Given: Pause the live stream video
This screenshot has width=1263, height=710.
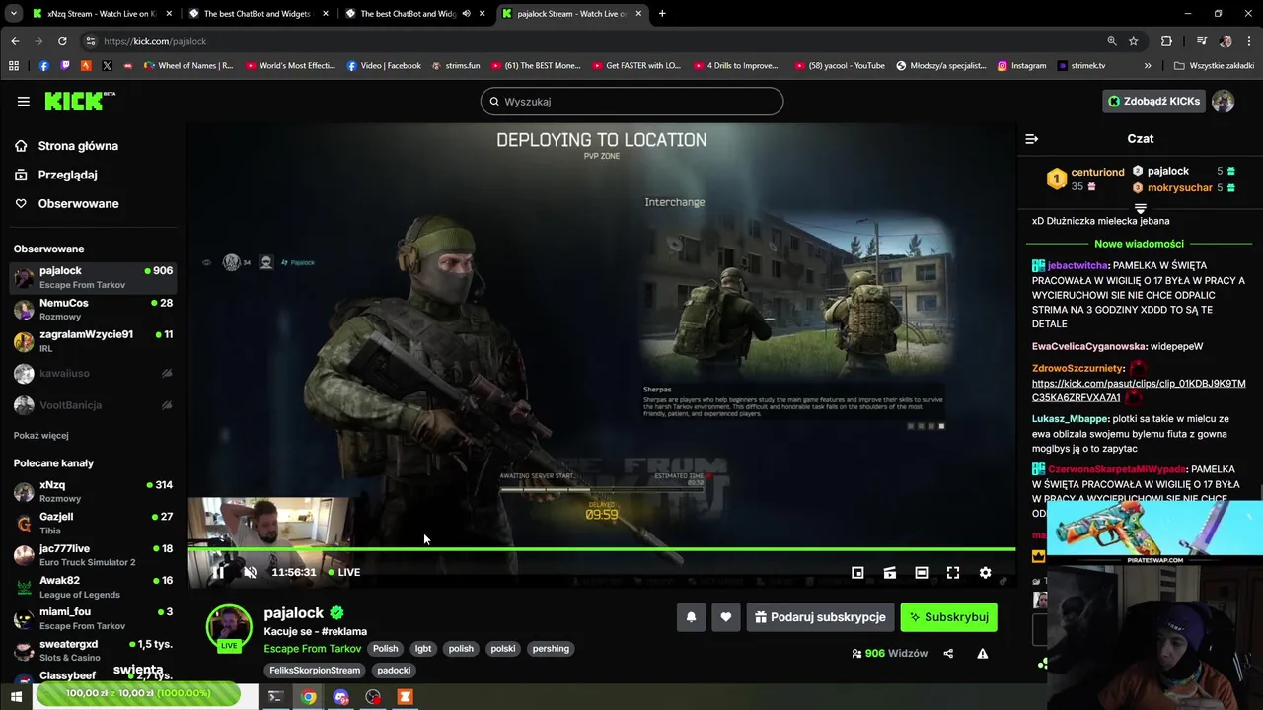Looking at the screenshot, I should tap(218, 572).
